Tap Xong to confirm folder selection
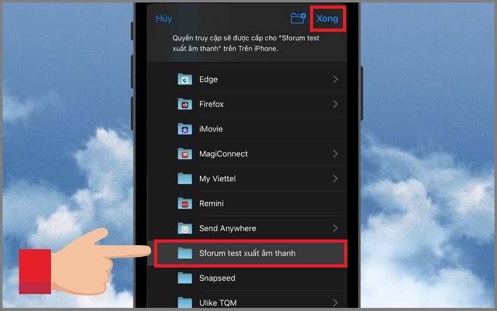Viewport: 497px width, 311px height. pos(327,19)
